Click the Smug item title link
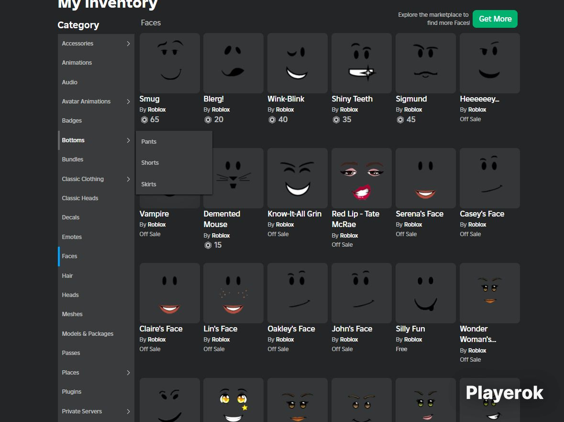The height and width of the screenshot is (422, 564). pos(149,99)
